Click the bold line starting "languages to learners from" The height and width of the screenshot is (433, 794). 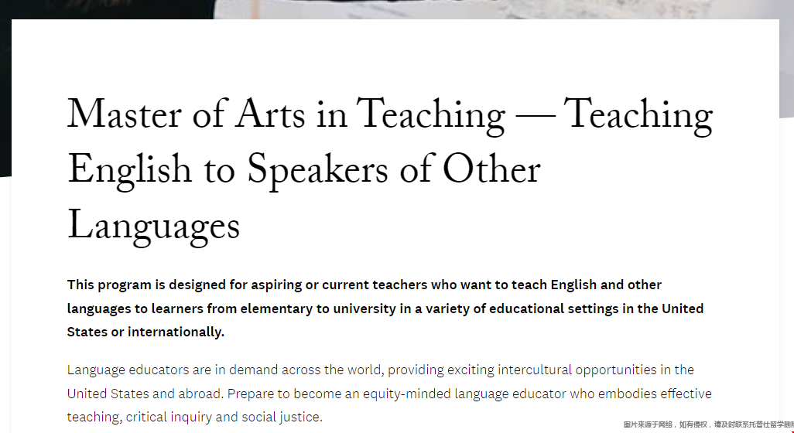click(385, 309)
